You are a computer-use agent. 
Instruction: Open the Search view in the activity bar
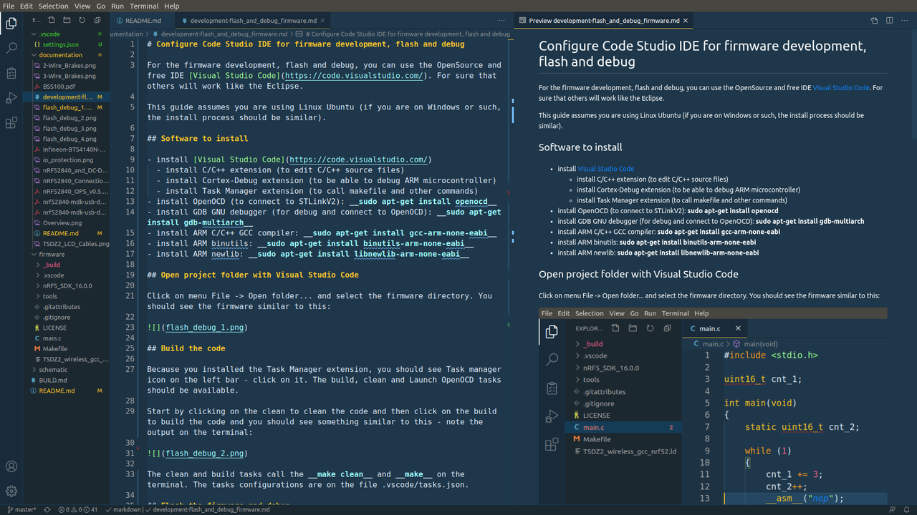(11, 48)
